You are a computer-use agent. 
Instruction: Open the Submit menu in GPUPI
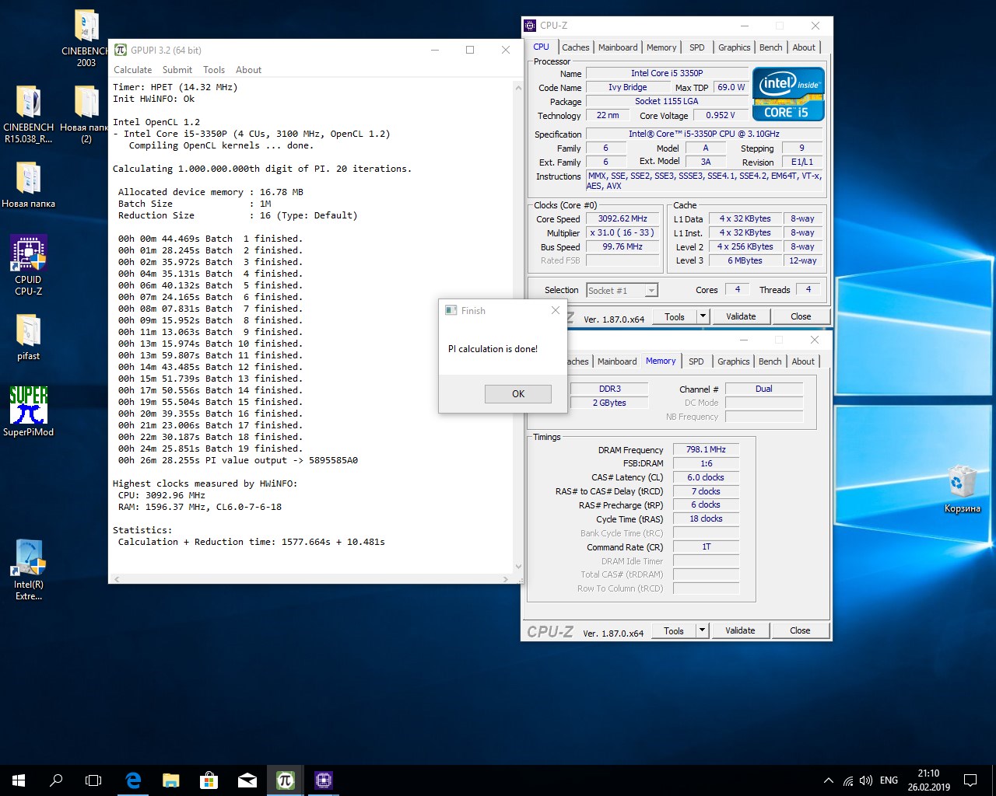click(177, 70)
